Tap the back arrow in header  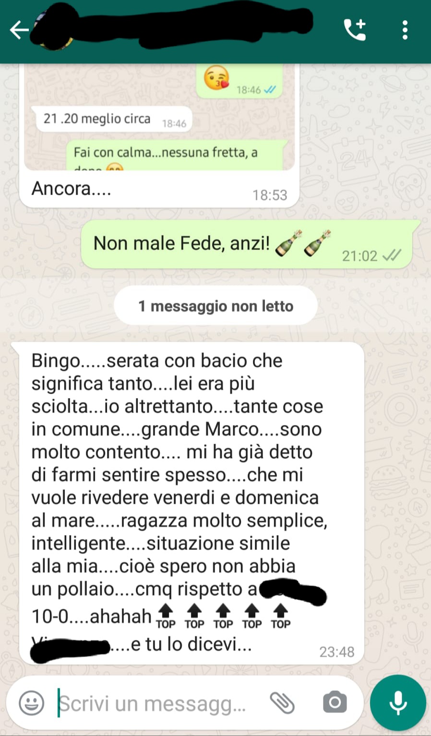click(19, 30)
